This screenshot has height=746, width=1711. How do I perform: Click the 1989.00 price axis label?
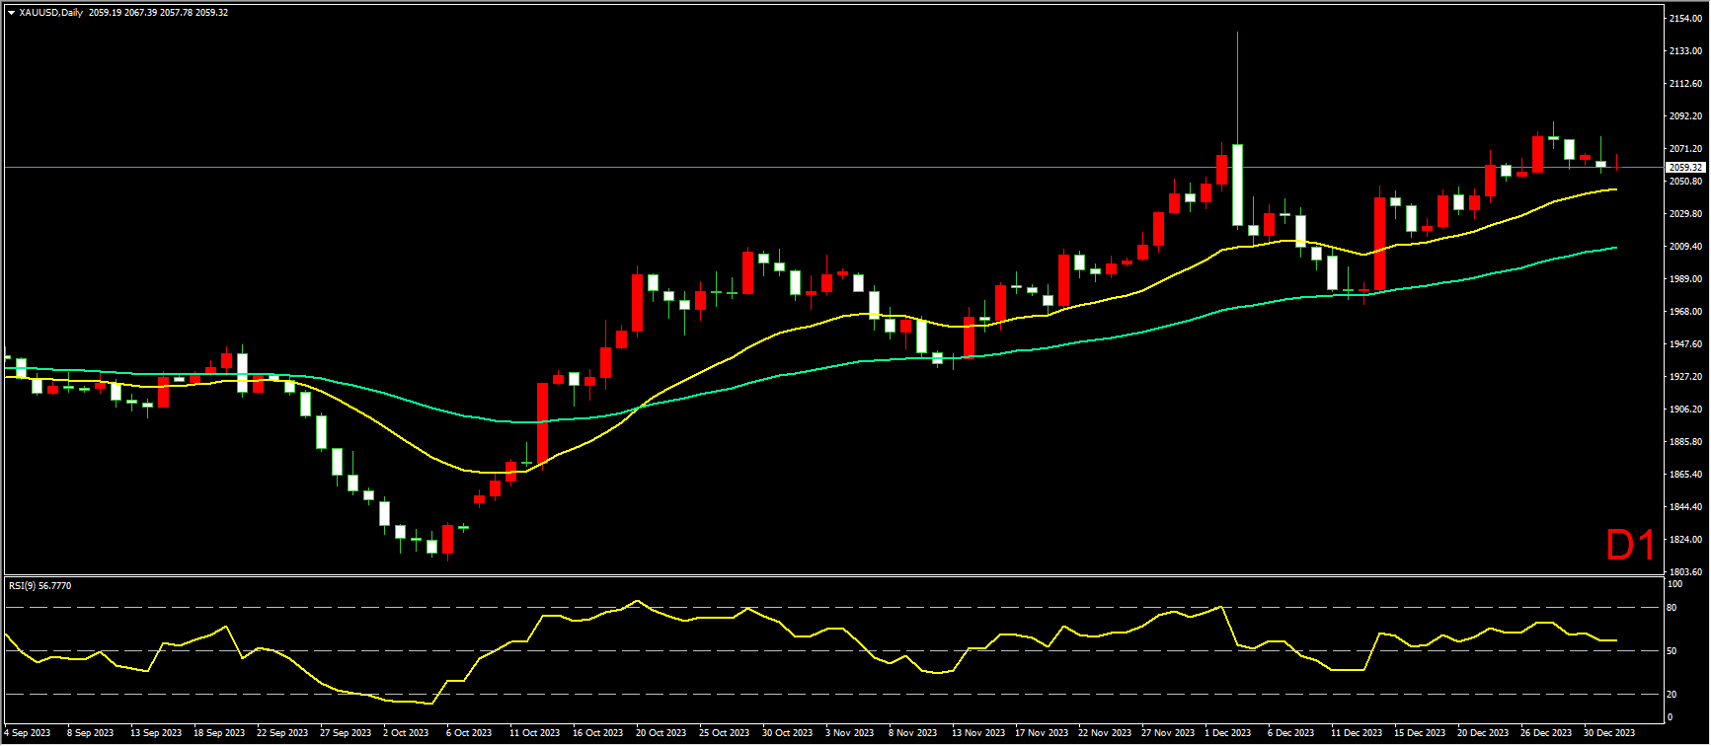[1685, 279]
